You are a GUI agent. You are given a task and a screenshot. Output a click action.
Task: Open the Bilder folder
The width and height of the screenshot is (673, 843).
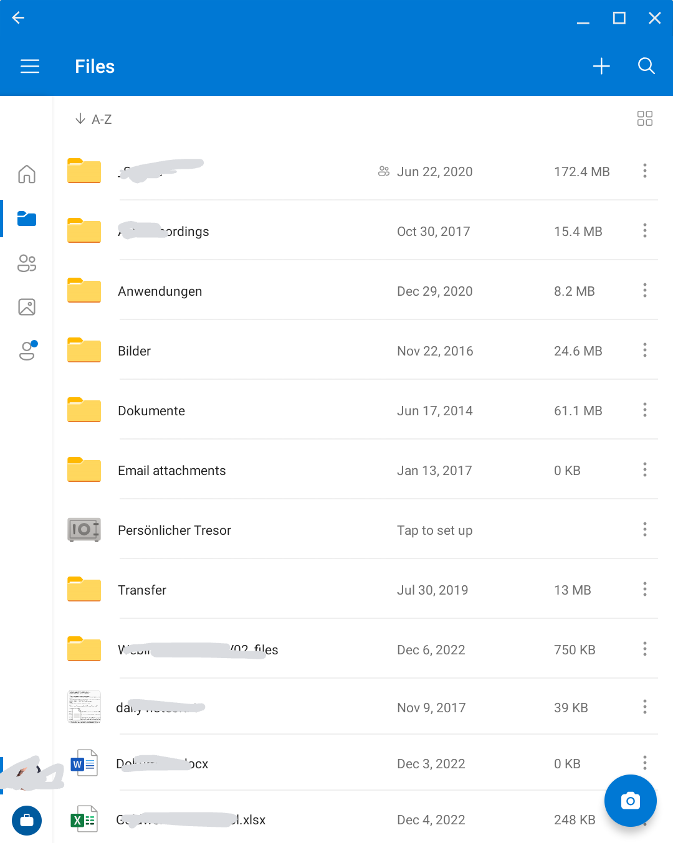(363, 351)
